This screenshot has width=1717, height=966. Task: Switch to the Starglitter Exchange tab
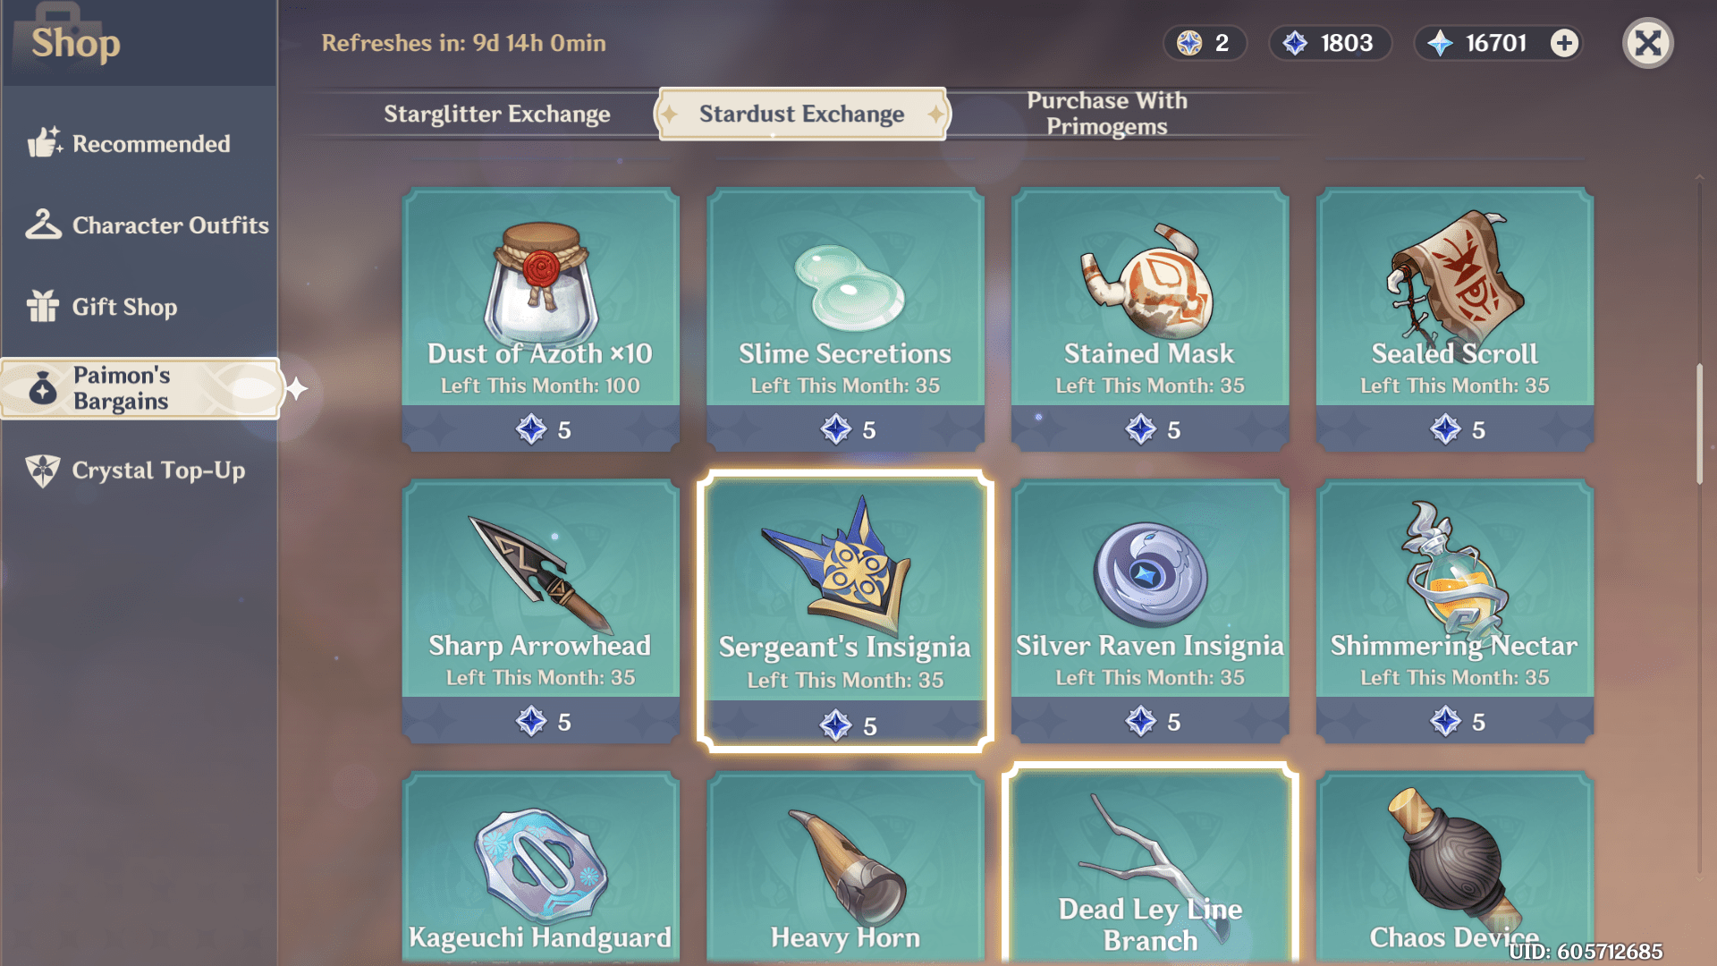497,114
